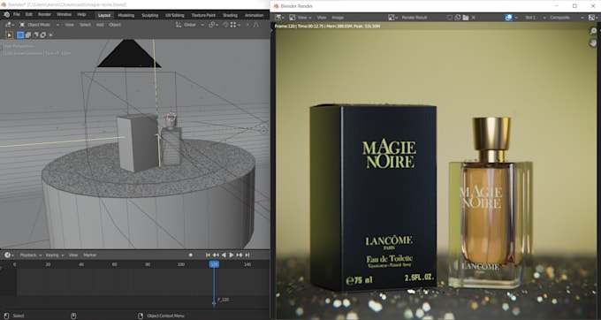Switch to the Modeling workspace tab
The image size is (601, 320).
click(126, 15)
